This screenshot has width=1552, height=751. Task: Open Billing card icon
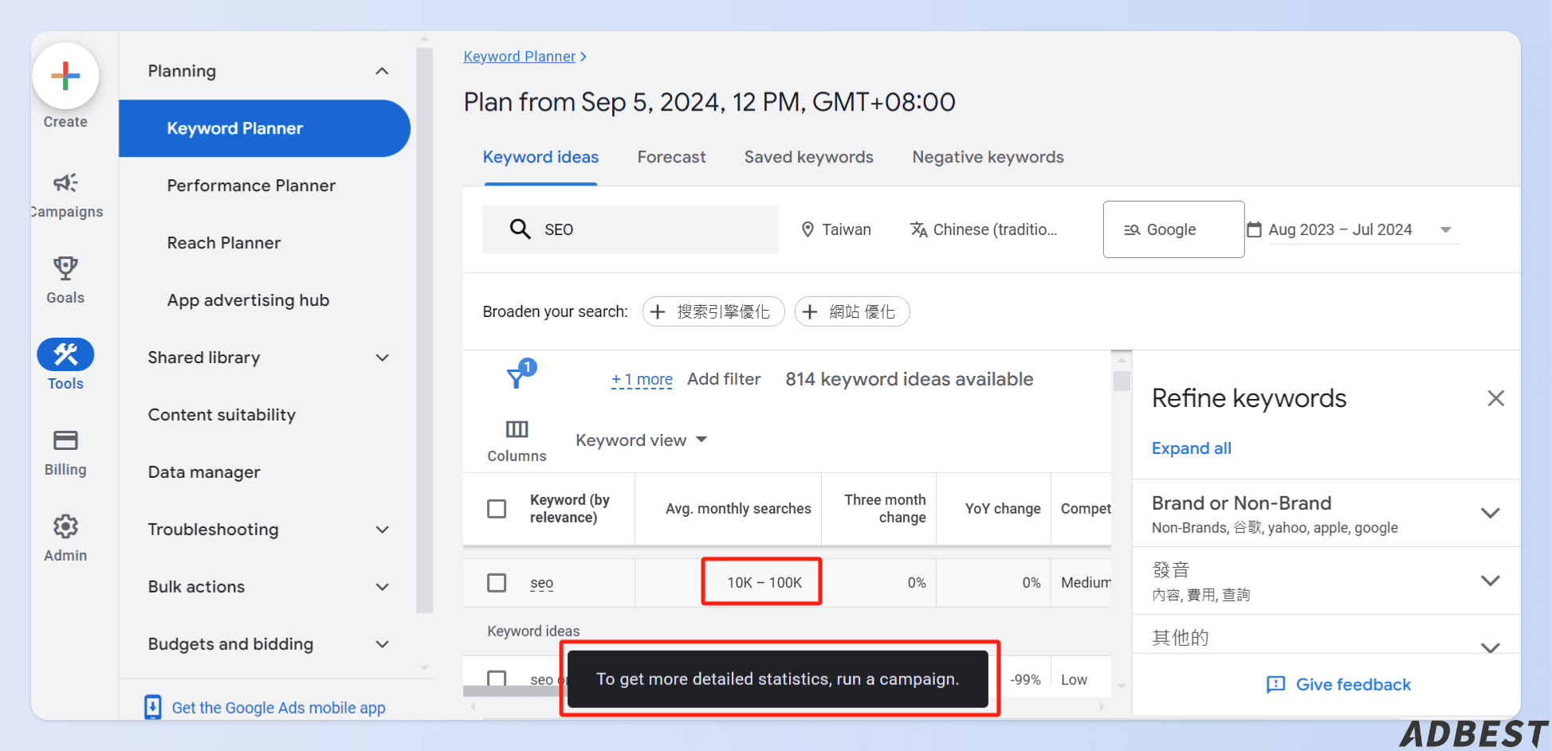65,440
